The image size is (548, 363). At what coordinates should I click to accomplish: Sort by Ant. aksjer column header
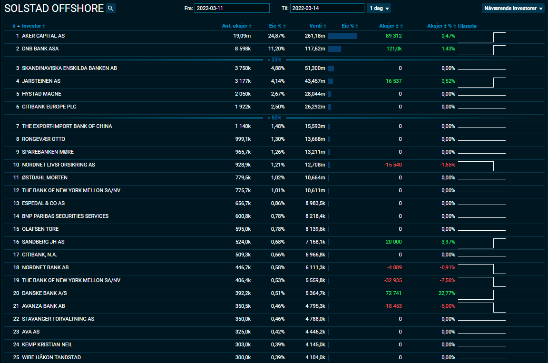click(x=236, y=26)
